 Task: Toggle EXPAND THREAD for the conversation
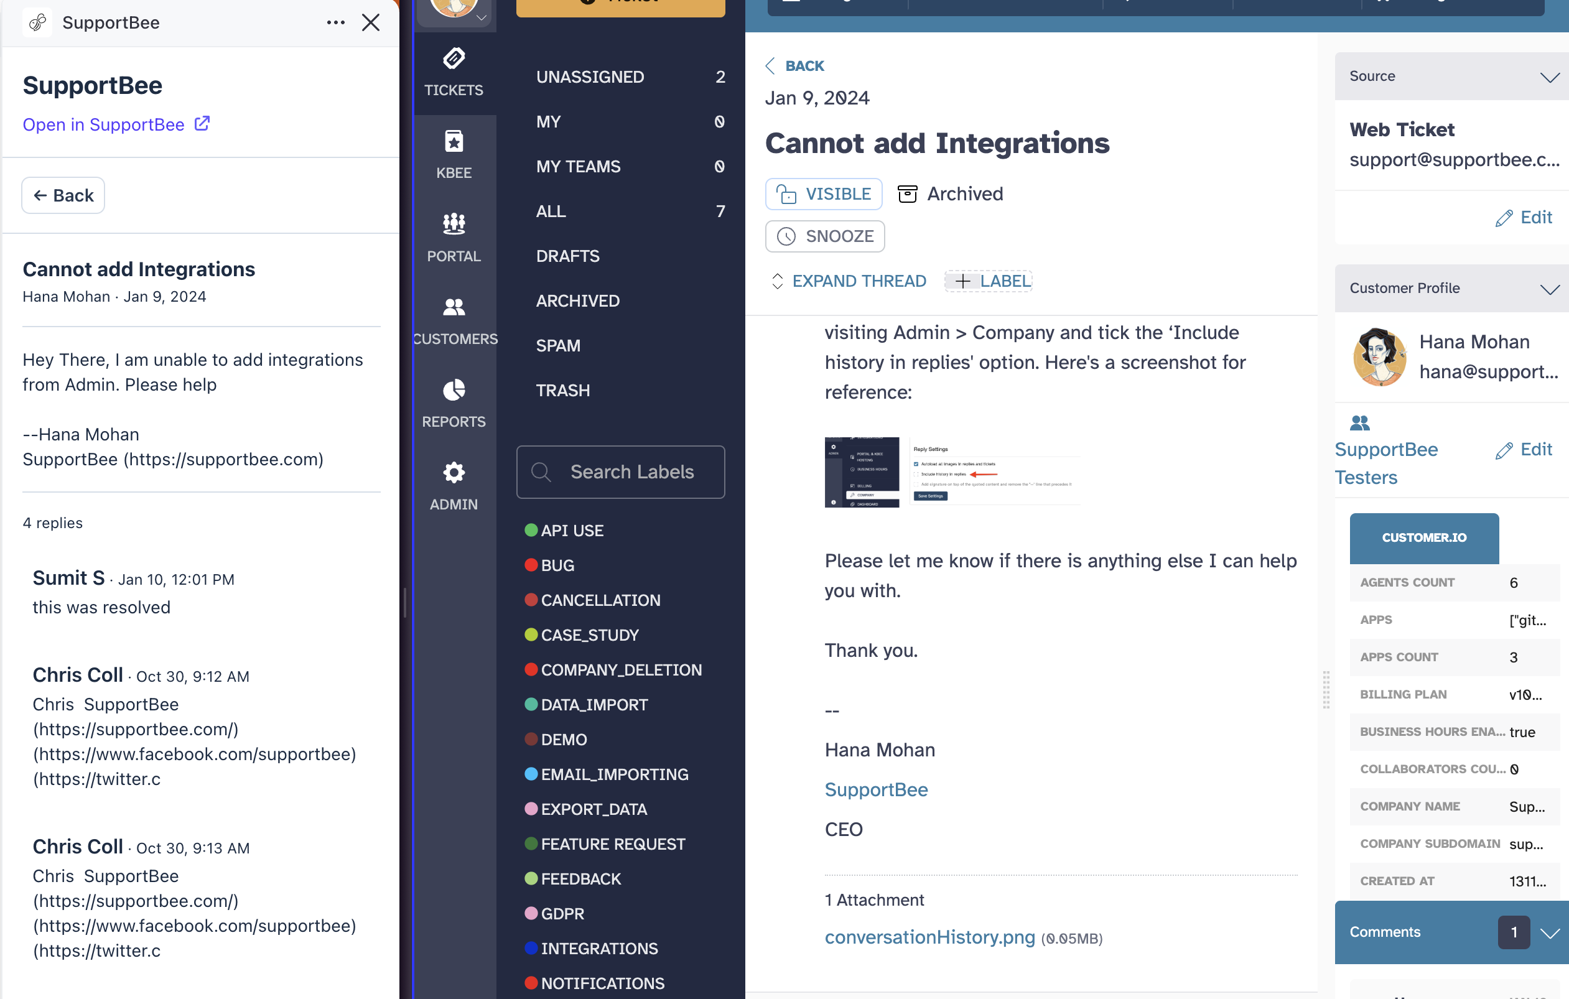pos(849,281)
